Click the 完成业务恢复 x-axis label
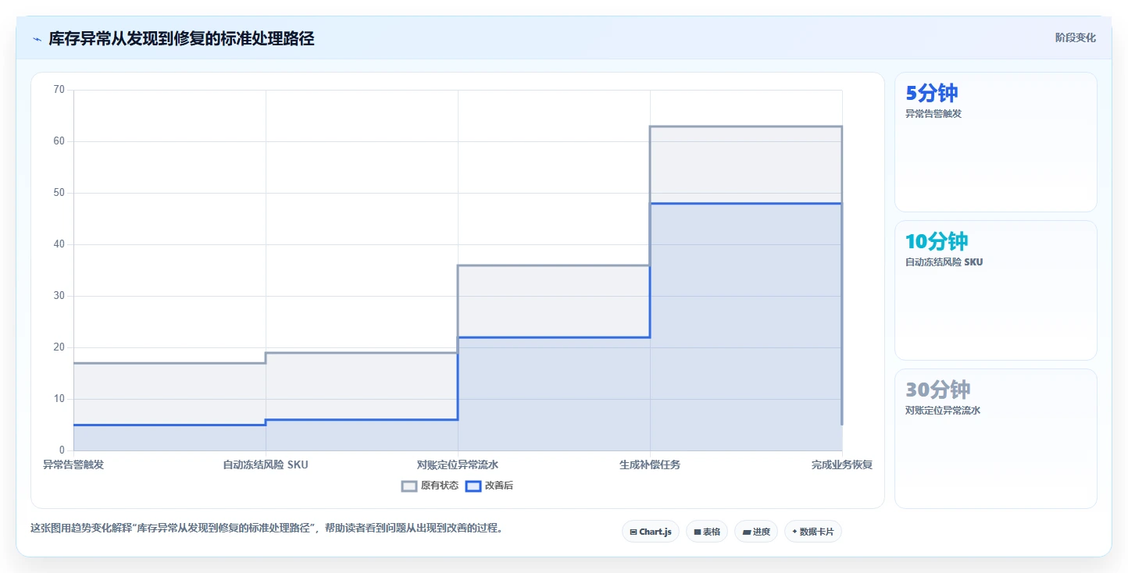 click(842, 464)
